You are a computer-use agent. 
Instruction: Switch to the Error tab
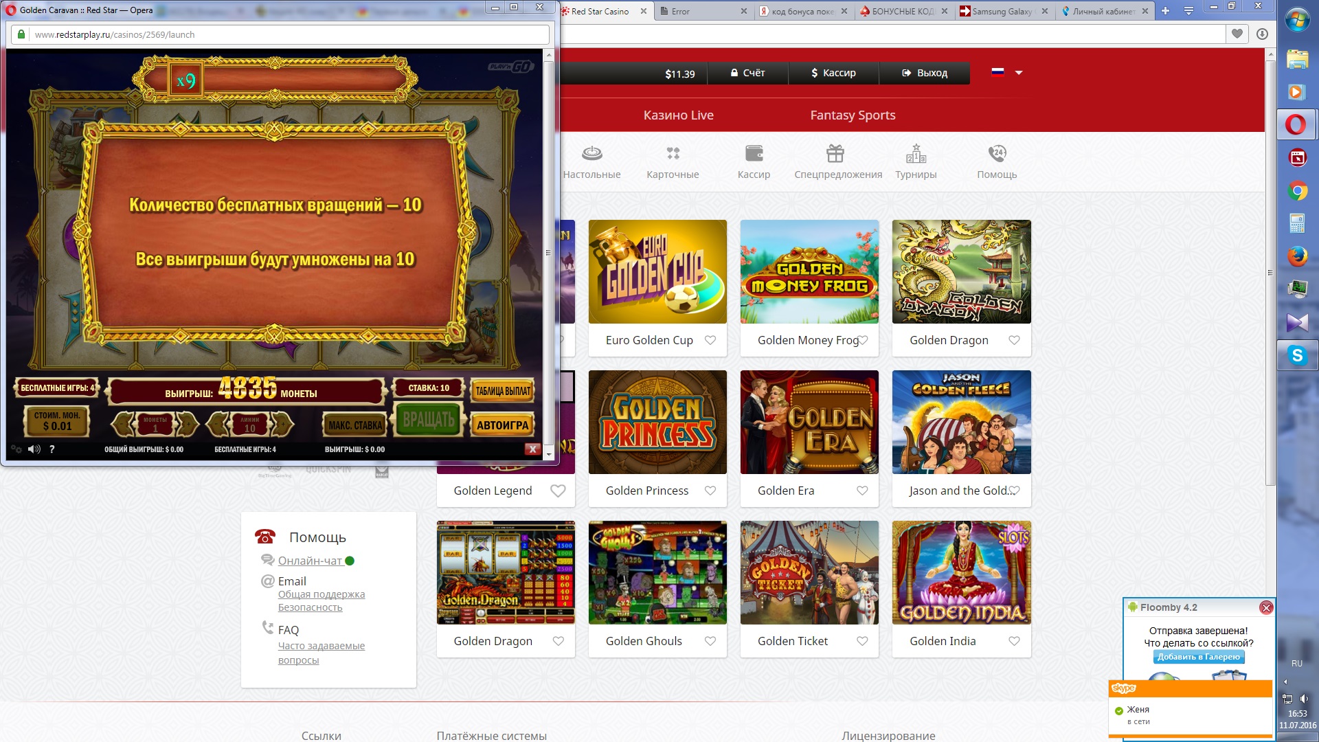(x=701, y=12)
